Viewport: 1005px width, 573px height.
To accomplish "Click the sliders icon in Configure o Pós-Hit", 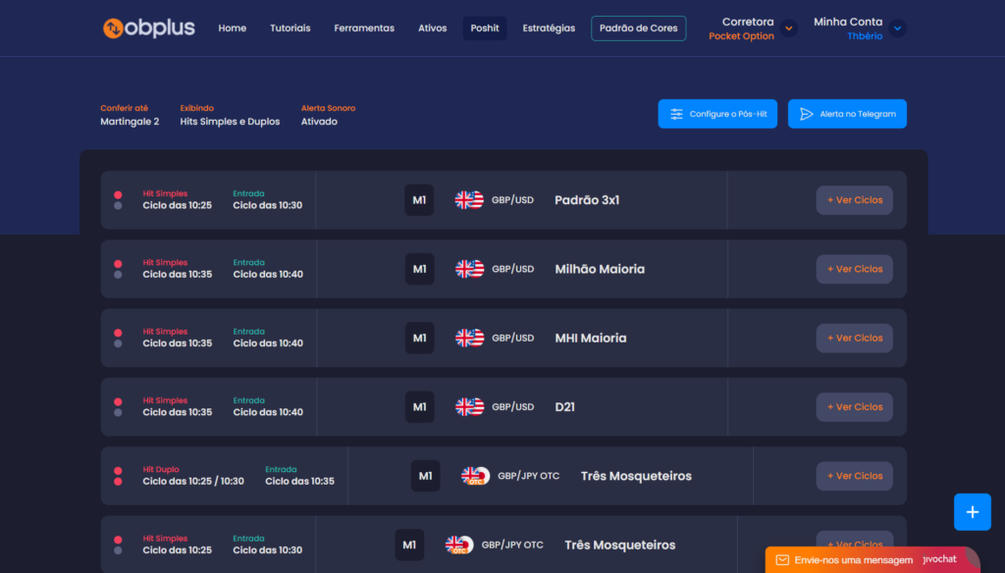I will pyautogui.click(x=676, y=114).
